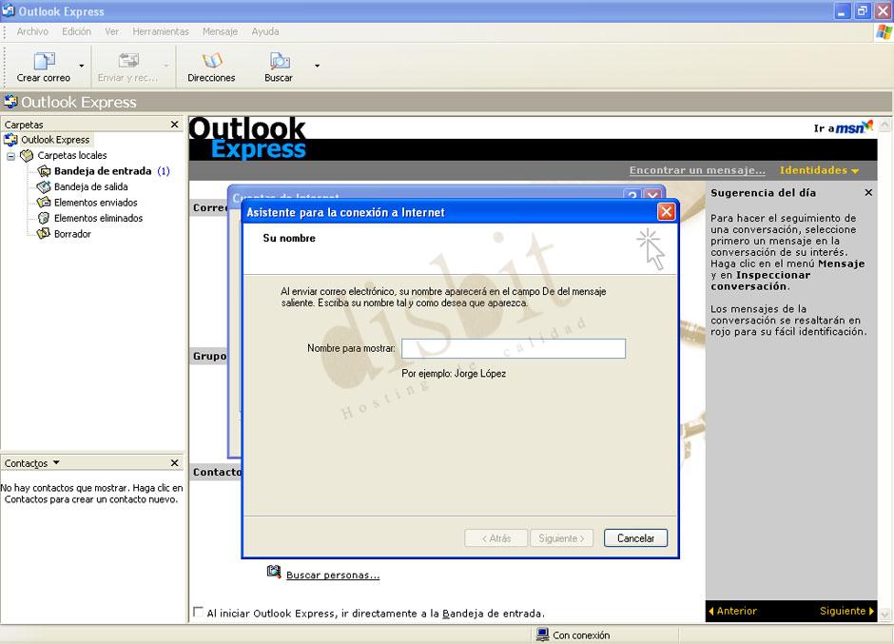Enable starting directly in Bandeja de entrada
The width and height of the screenshot is (894, 644).
click(197, 613)
